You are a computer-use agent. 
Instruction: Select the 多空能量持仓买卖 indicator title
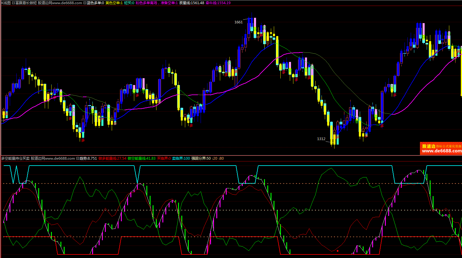pos(15,158)
